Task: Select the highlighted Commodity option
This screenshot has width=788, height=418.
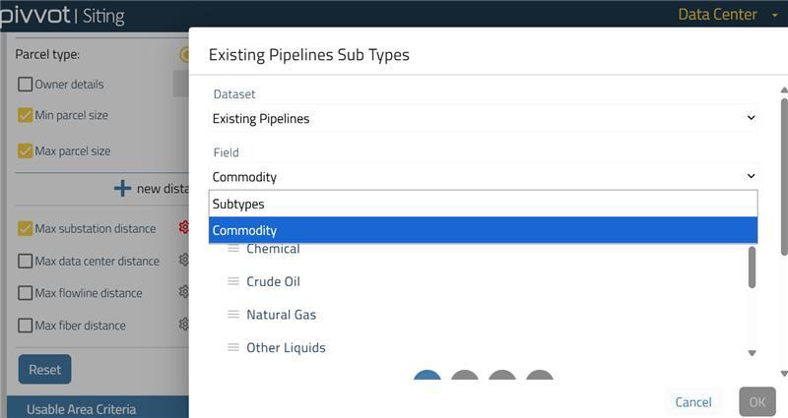Action: (483, 230)
